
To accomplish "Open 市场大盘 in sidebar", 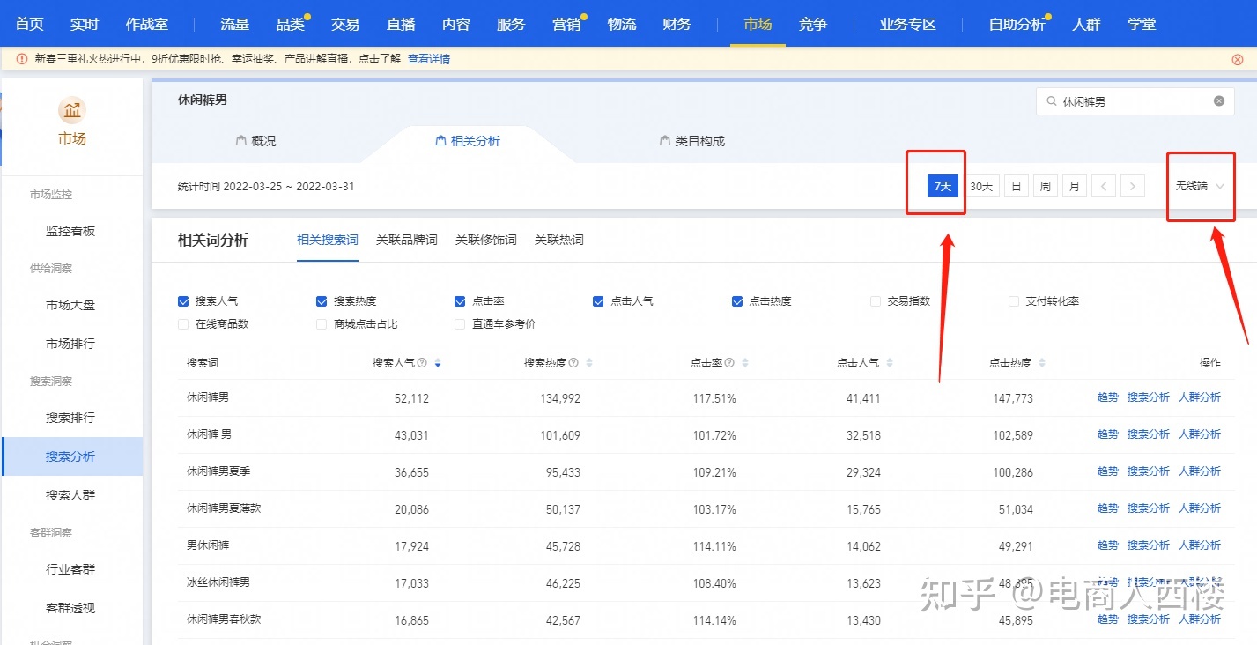I will click(70, 305).
